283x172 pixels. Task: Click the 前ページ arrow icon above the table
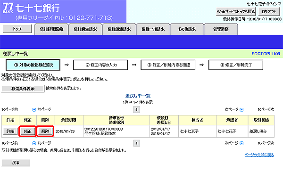34,110
